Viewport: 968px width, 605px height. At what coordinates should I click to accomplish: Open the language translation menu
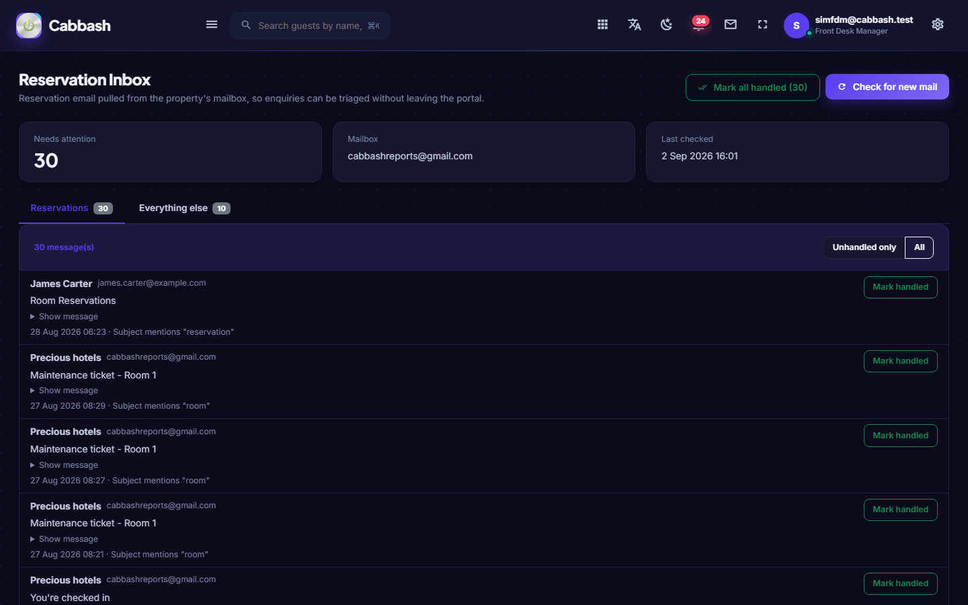pos(635,25)
